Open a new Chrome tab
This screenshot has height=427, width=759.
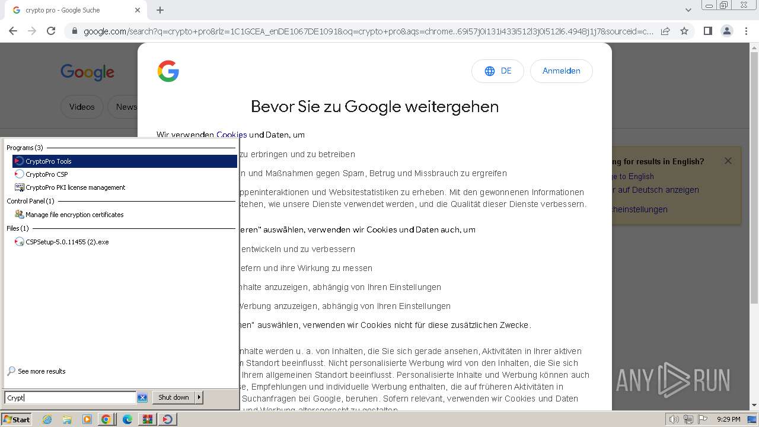[160, 10]
